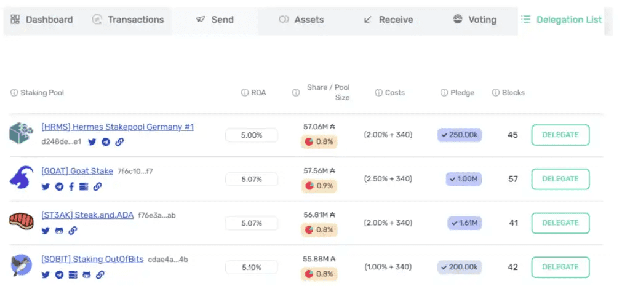Click info icon next to Blocks
This screenshot has width=630, height=286.
(495, 93)
